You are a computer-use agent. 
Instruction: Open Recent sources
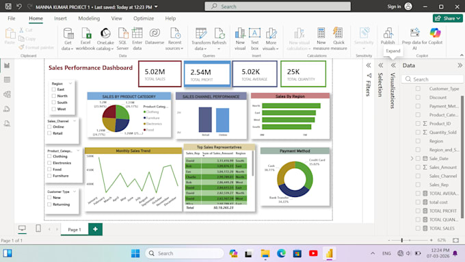pyautogui.click(x=174, y=39)
